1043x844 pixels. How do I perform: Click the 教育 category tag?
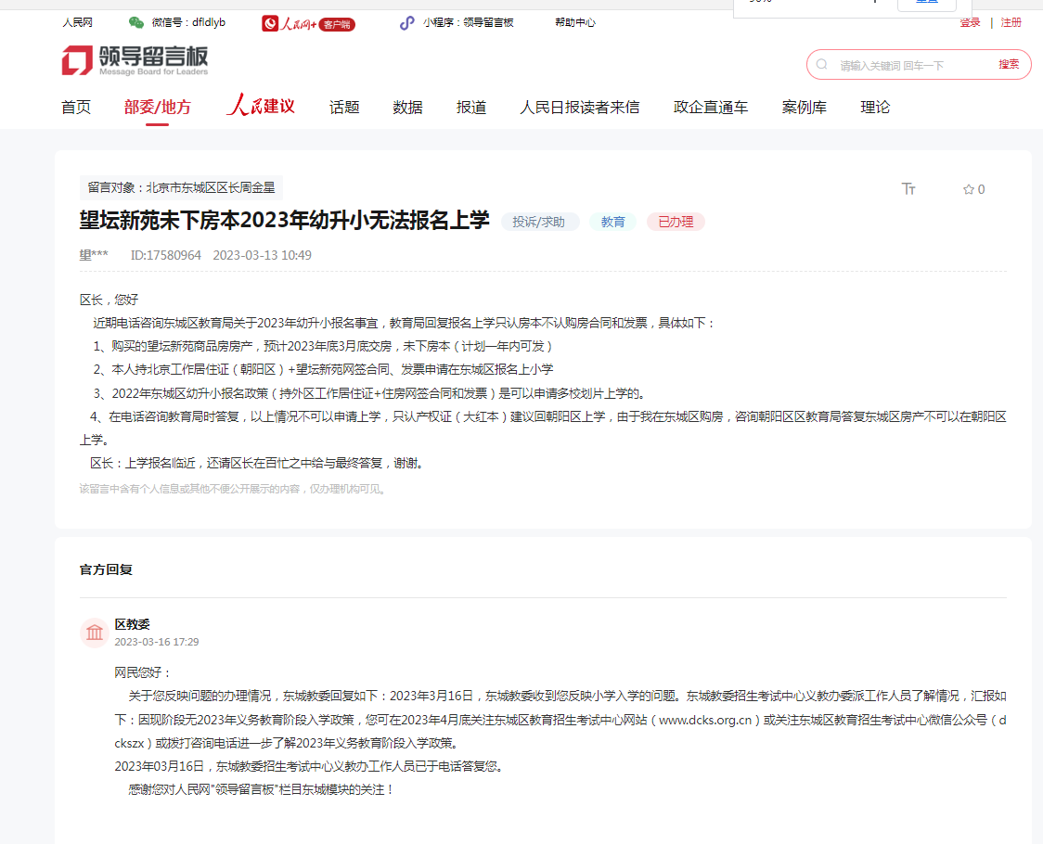click(612, 222)
